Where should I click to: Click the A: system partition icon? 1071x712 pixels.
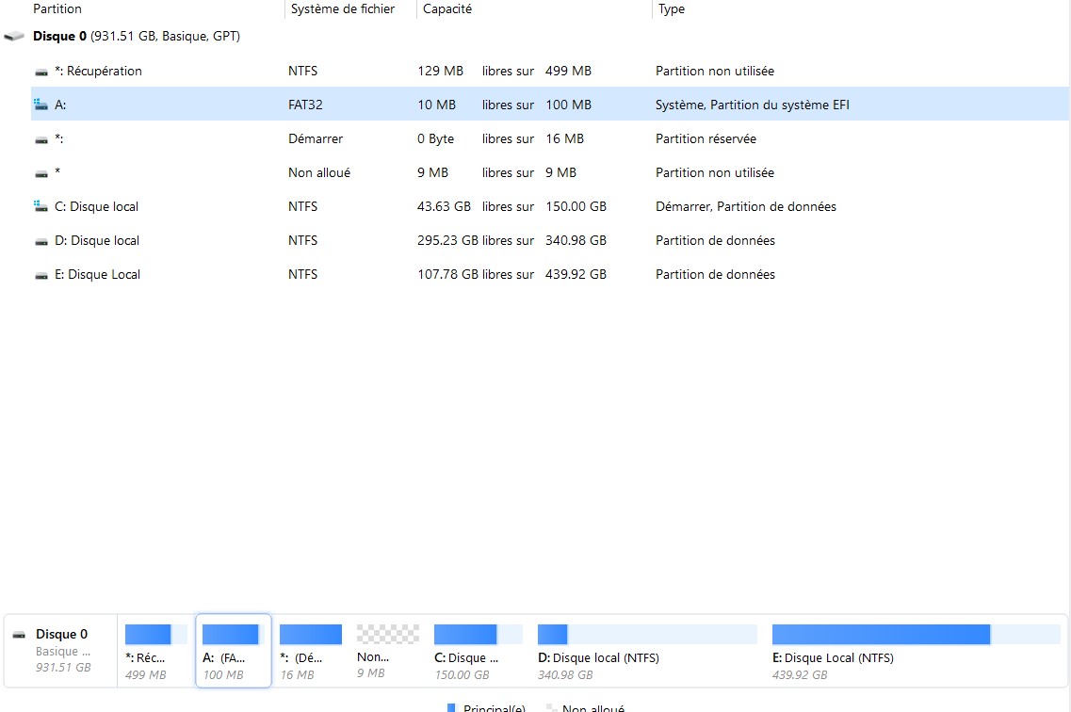(41, 105)
